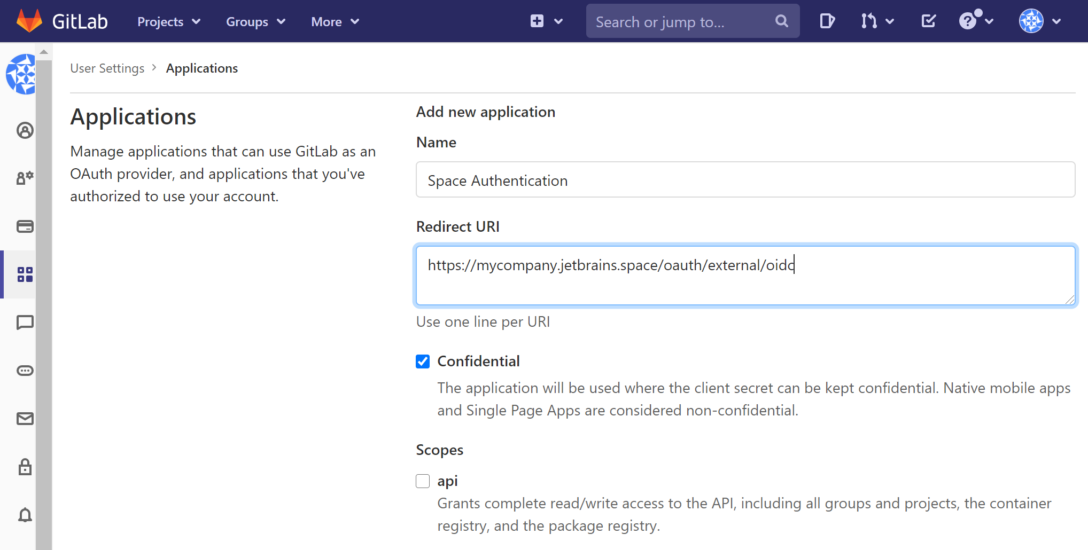1088x550 pixels.
Task: Expand the Projects dropdown
Action: tap(168, 21)
